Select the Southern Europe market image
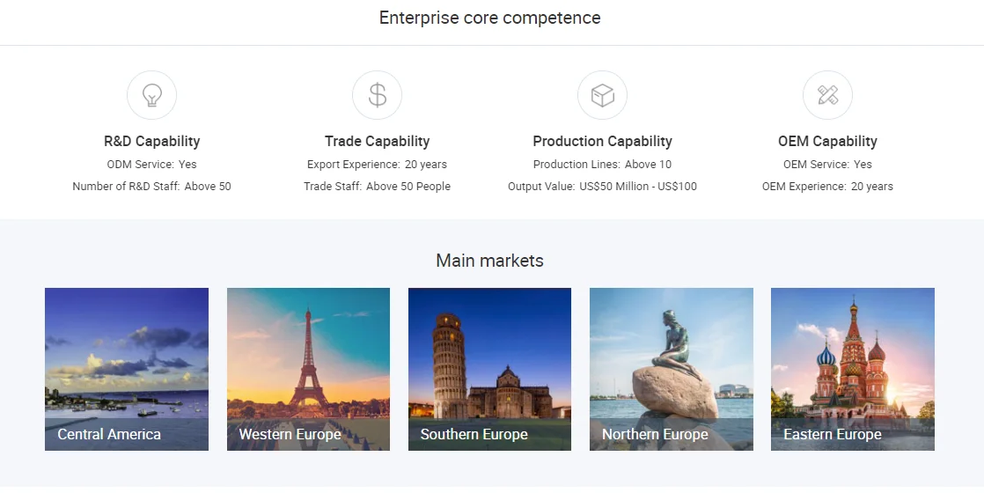 tap(489, 369)
